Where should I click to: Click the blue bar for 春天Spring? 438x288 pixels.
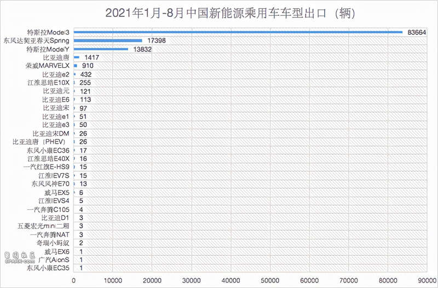pos(108,40)
